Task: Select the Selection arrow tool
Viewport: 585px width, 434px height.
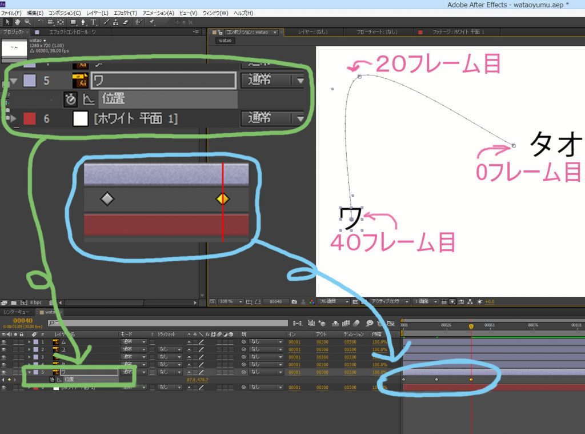Action: coord(7,22)
